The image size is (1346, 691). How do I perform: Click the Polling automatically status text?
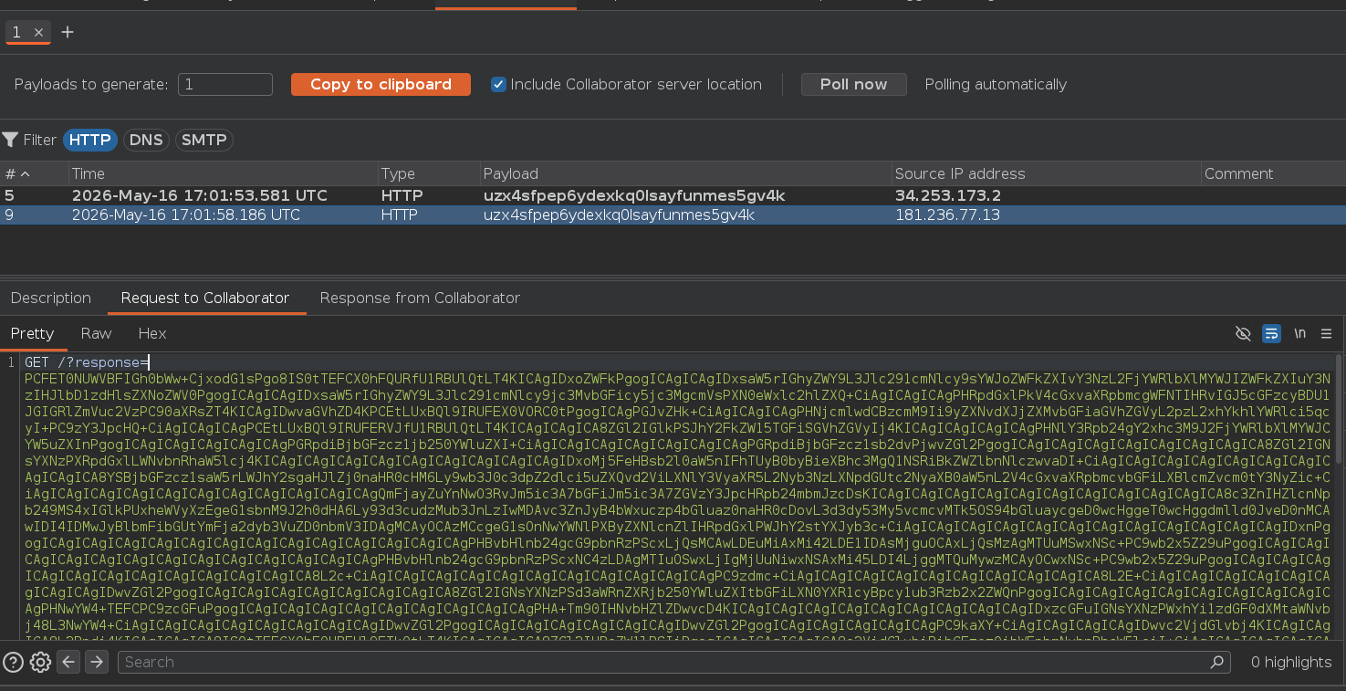click(x=996, y=84)
